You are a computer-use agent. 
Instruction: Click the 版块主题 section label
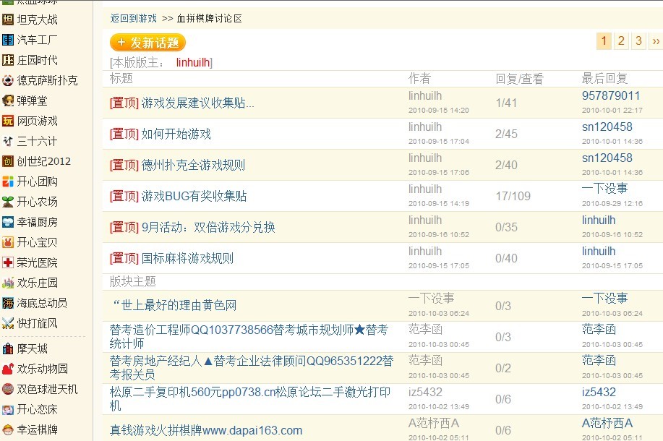click(x=133, y=282)
